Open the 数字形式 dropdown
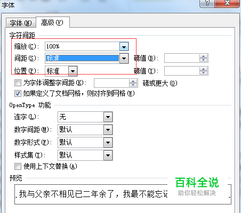Image resolution: width=241 pixels, height=213 pixels. [108, 143]
